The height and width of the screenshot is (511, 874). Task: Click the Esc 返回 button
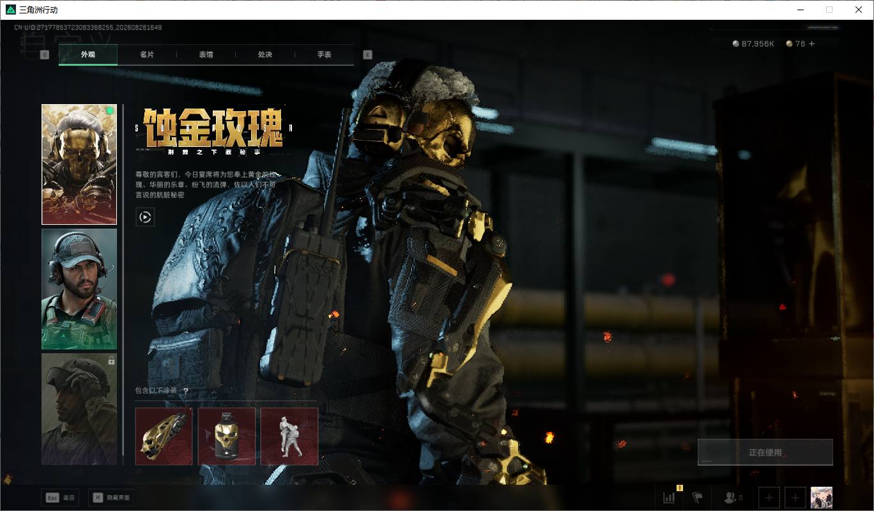tap(60, 498)
